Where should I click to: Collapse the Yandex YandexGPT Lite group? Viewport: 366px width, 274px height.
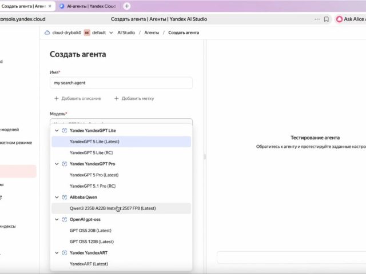(x=57, y=131)
